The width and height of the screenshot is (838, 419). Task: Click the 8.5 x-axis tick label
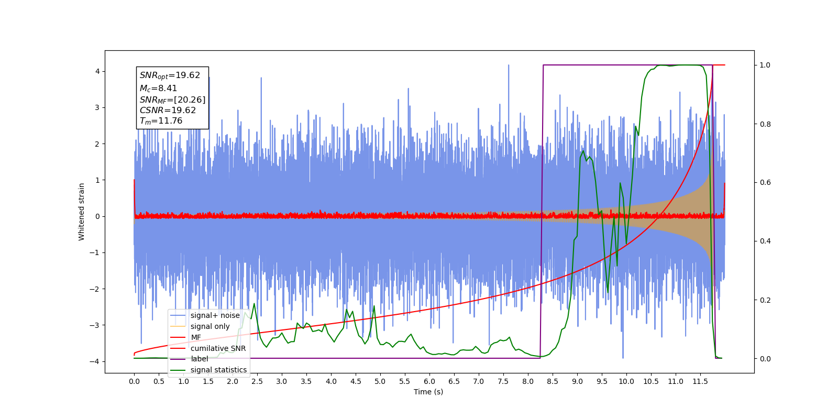553,381
